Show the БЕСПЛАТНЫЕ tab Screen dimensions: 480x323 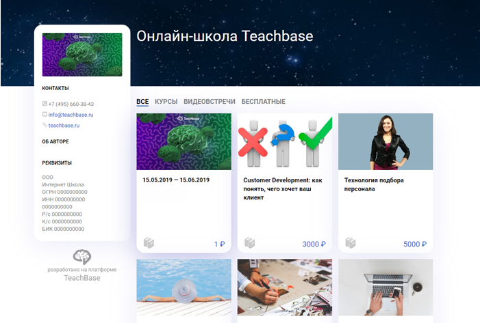coord(263,102)
